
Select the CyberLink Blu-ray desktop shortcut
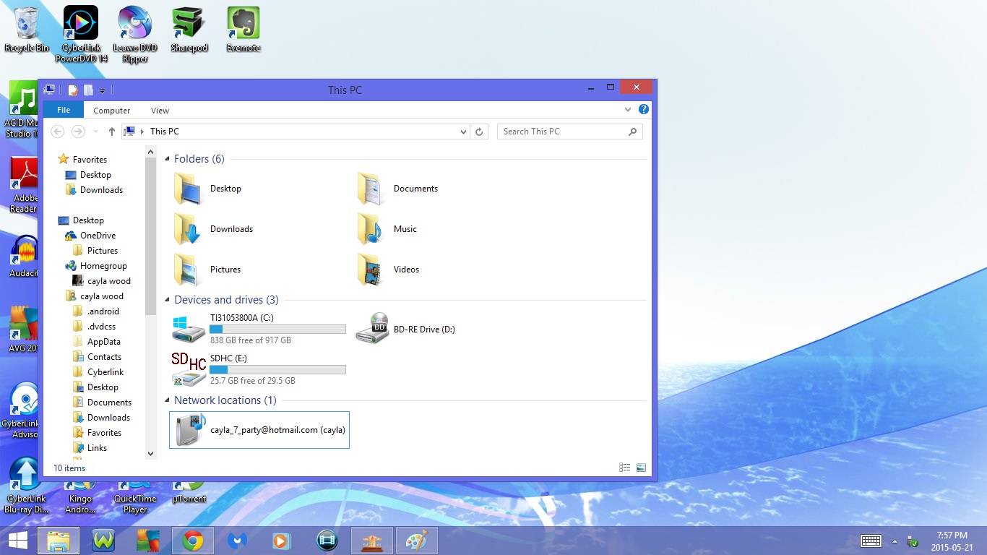[26, 485]
